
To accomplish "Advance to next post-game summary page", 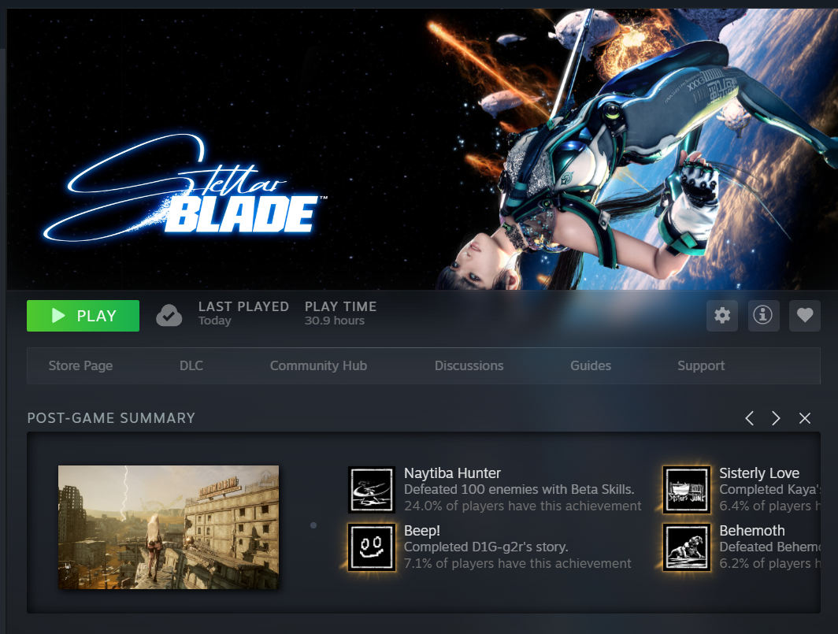I will [776, 418].
